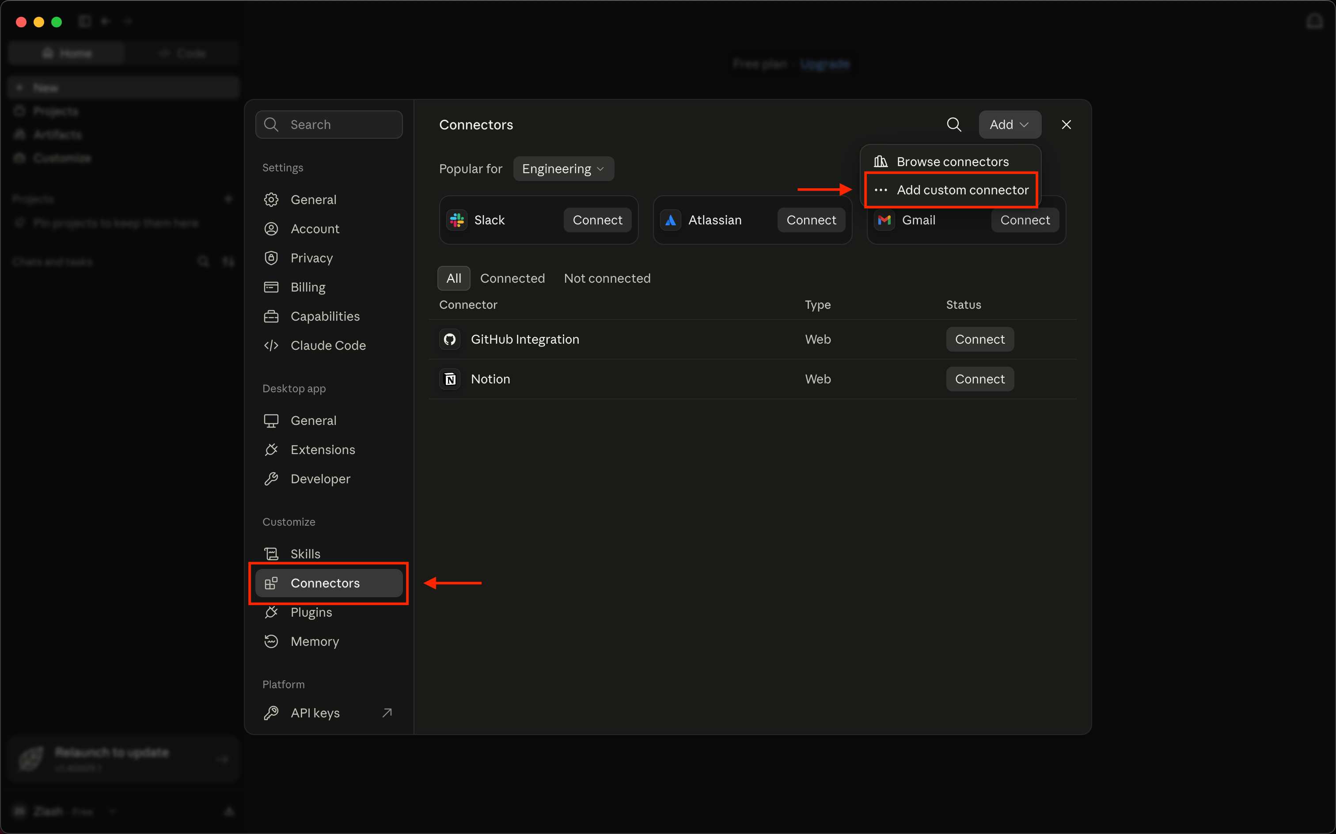Select the Home tab in background window
This screenshot has width=1336, height=834.
coord(67,53)
